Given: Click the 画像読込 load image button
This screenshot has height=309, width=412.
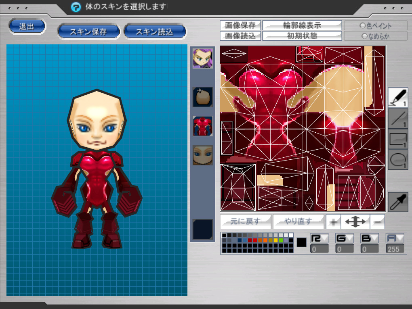Looking at the screenshot, I should click(240, 35).
